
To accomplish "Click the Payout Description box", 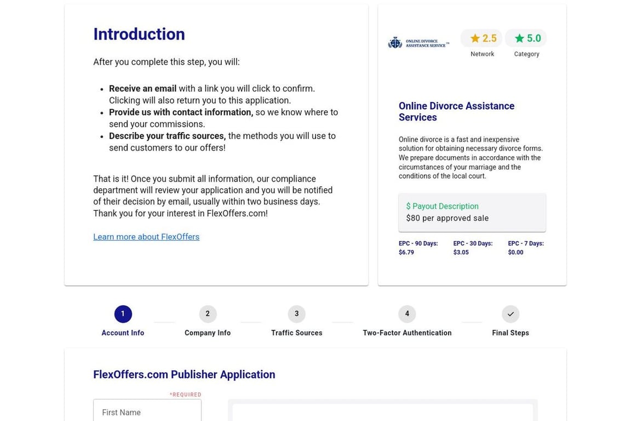I will coord(472,212).
